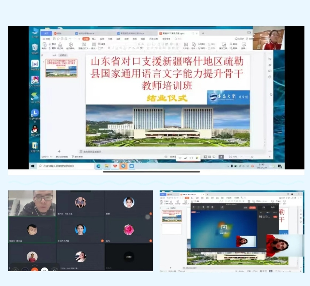Image resolution: width=310 pixels, height=286 pixels.
Task: Click the Windows taskbar search box
Action: click(65, 166)
